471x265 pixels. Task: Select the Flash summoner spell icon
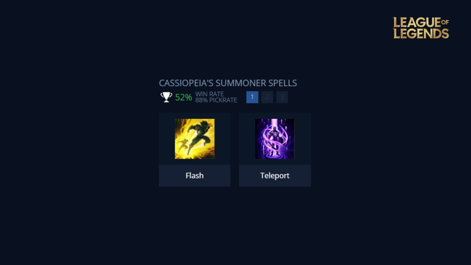point(195,139)
